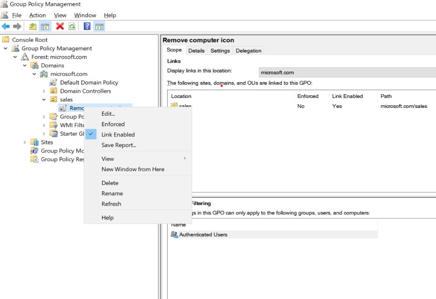Select Default Domain Policy in tree
The height and width of the screenshot is (299, 436).
point(89,82)
